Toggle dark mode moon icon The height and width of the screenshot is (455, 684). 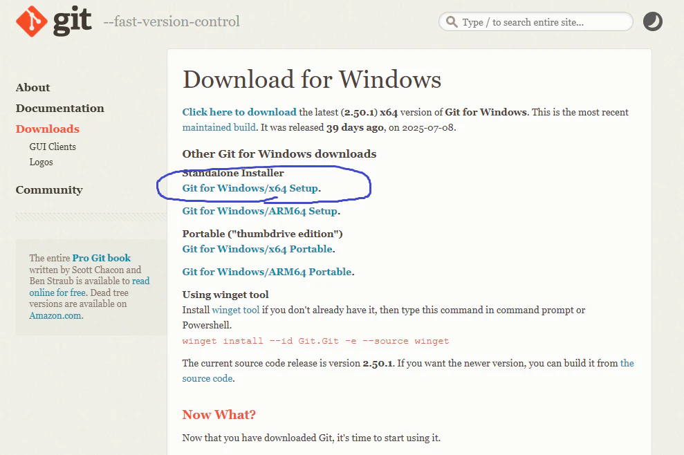[x=653, y=21]
